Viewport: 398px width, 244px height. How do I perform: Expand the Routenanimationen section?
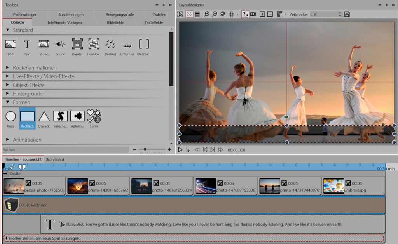(34, 67)
